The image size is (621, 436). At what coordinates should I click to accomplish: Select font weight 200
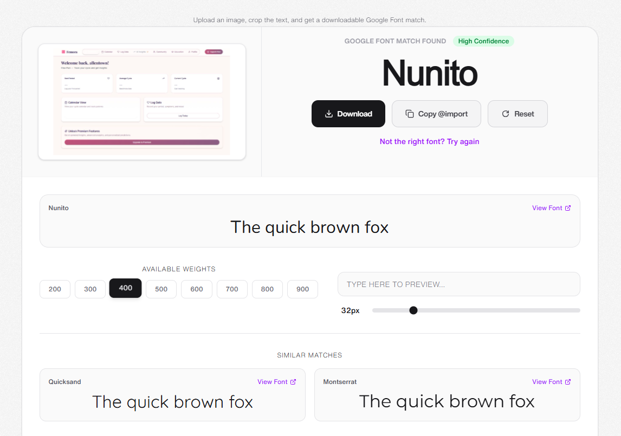point(55,289)
